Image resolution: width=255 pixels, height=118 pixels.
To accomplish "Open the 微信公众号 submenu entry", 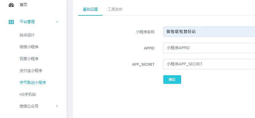I will [29, 106].
